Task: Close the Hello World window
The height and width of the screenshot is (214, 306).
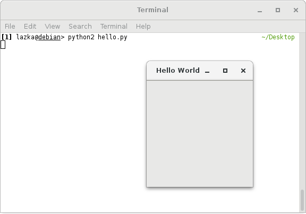Action: [243, 71]
